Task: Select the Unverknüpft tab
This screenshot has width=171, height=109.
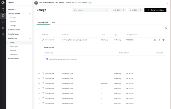Action: coord(43,23)
